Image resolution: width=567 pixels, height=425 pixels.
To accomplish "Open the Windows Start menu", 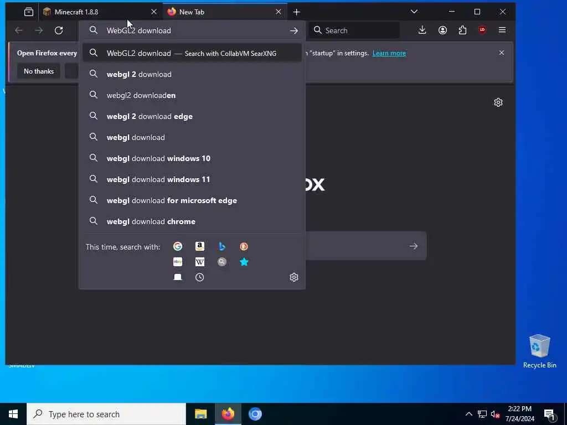I will 13,414.
